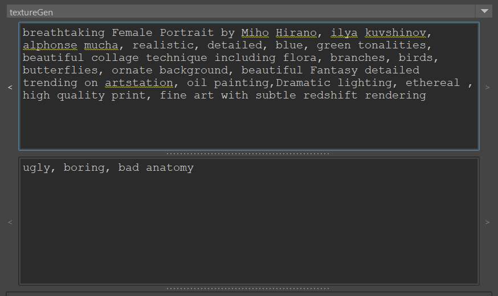Click inside the negative prompt text box
The height and width of the screenshot is (296, 498).
point(249,221)
